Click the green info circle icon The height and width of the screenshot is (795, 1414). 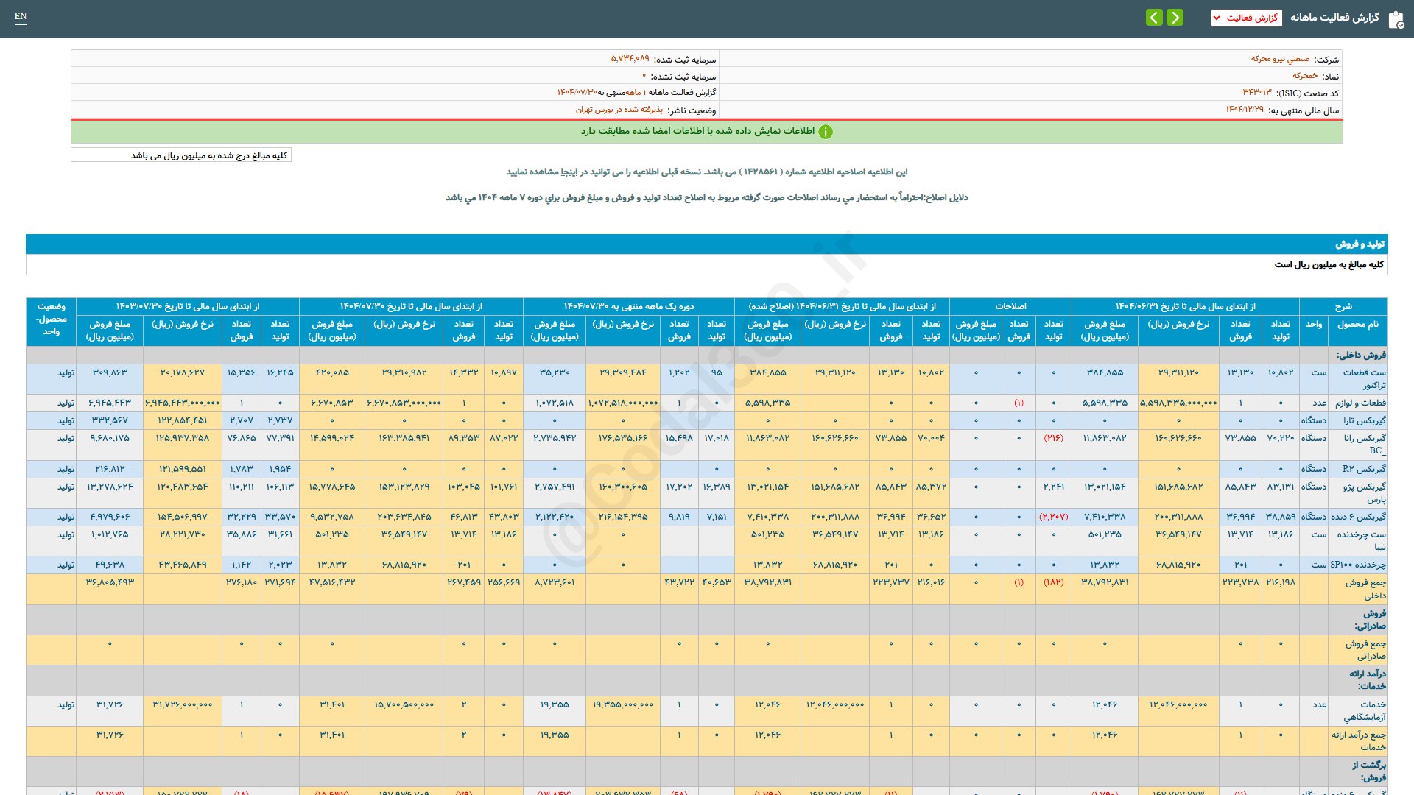826,132
